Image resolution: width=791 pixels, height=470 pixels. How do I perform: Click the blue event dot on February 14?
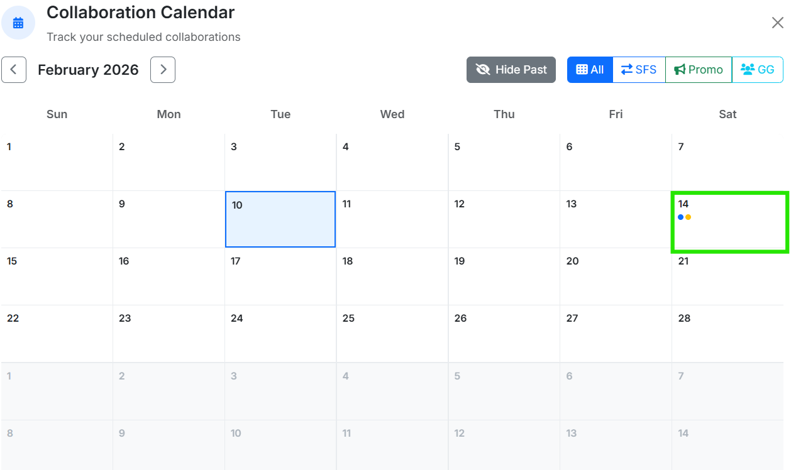coord(681,217)
